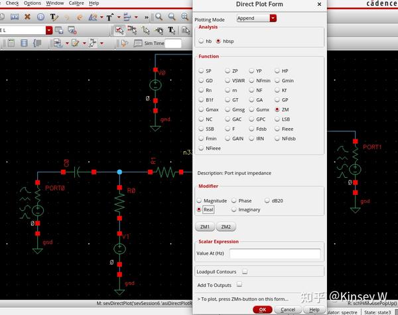Open the workspace combo box red dropdown arrow
Screen dimensions: 398x315
(49, 31)
